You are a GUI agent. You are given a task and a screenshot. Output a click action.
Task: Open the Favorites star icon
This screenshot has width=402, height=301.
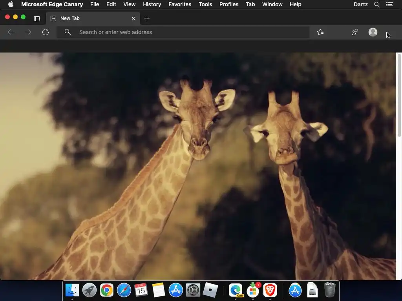click(320, 32)
